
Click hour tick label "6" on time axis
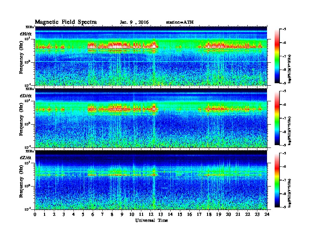[93, 214]
